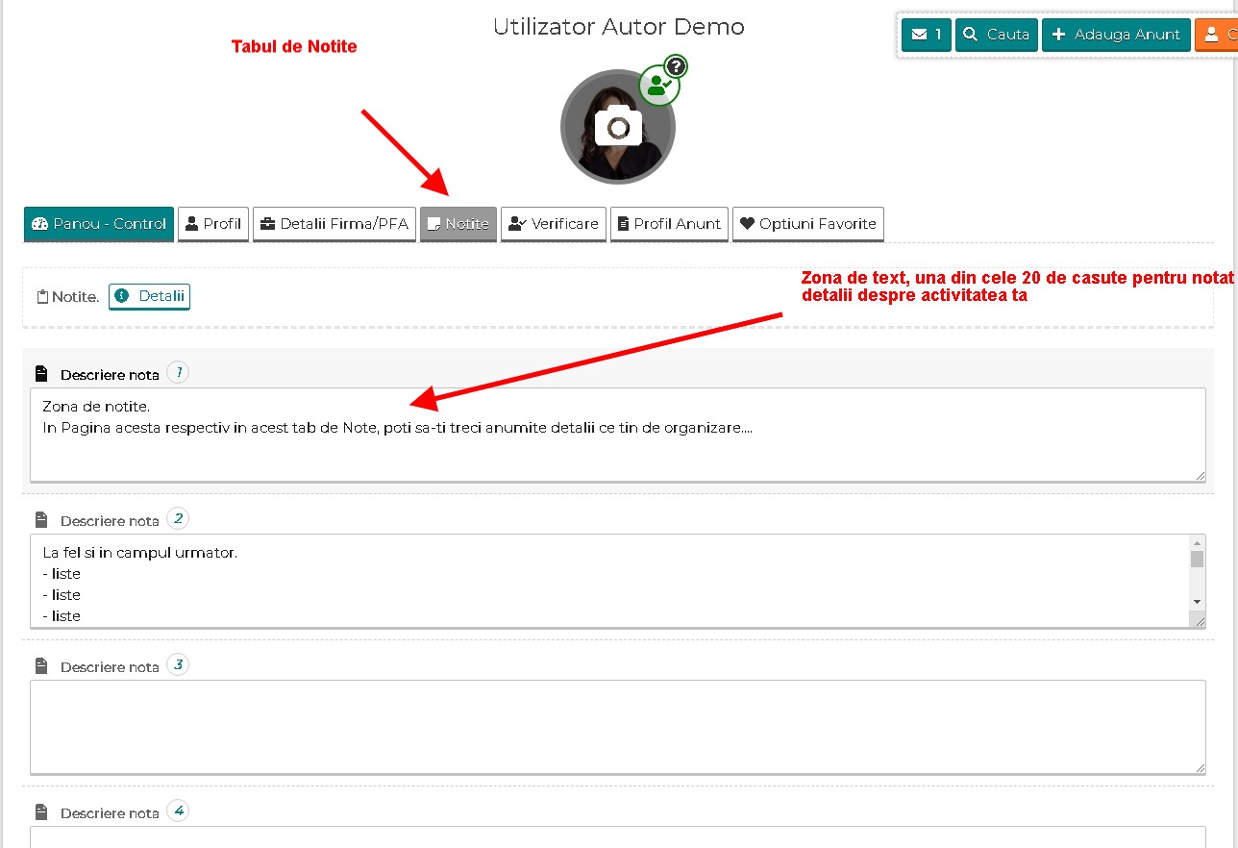The height and width of the screenshot is (848, 1238).
Task: Click the green verified user badge
Action: [659, 86]
